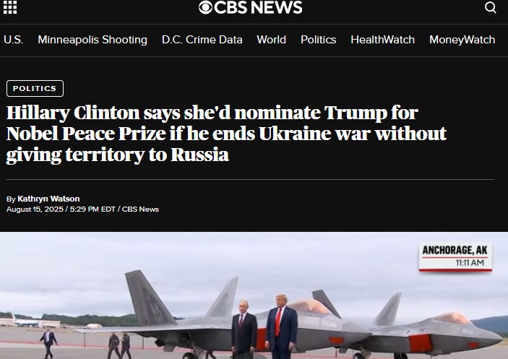Select D.C. Crime Data nav item
Viewport: 508px width, 359px height.
[x=202, y=40]
